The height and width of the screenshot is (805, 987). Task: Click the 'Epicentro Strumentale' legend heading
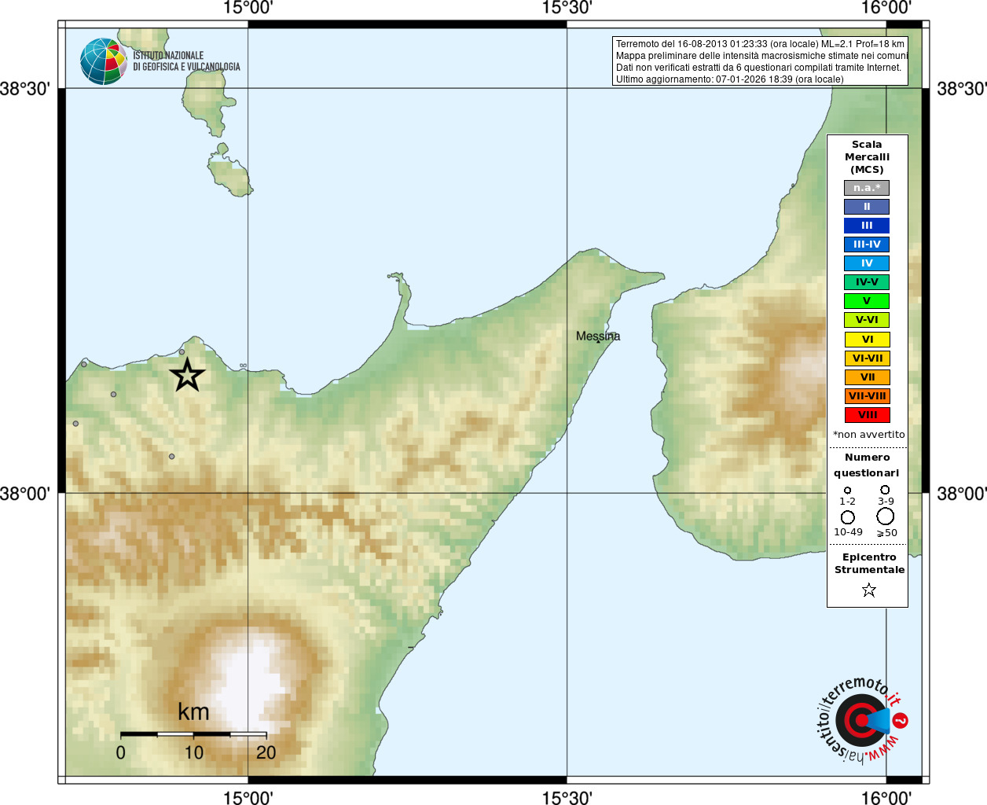tap(869, 563)
